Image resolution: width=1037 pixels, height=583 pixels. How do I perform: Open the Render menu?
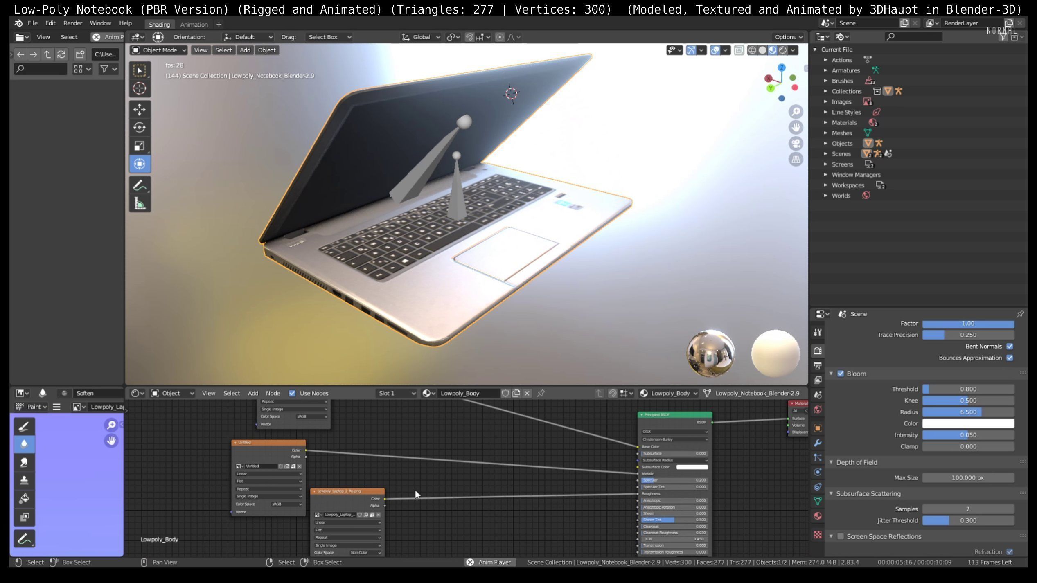click(x=72, y=23)
